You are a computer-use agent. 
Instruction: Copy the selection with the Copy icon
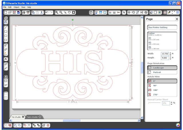(33, 13)
